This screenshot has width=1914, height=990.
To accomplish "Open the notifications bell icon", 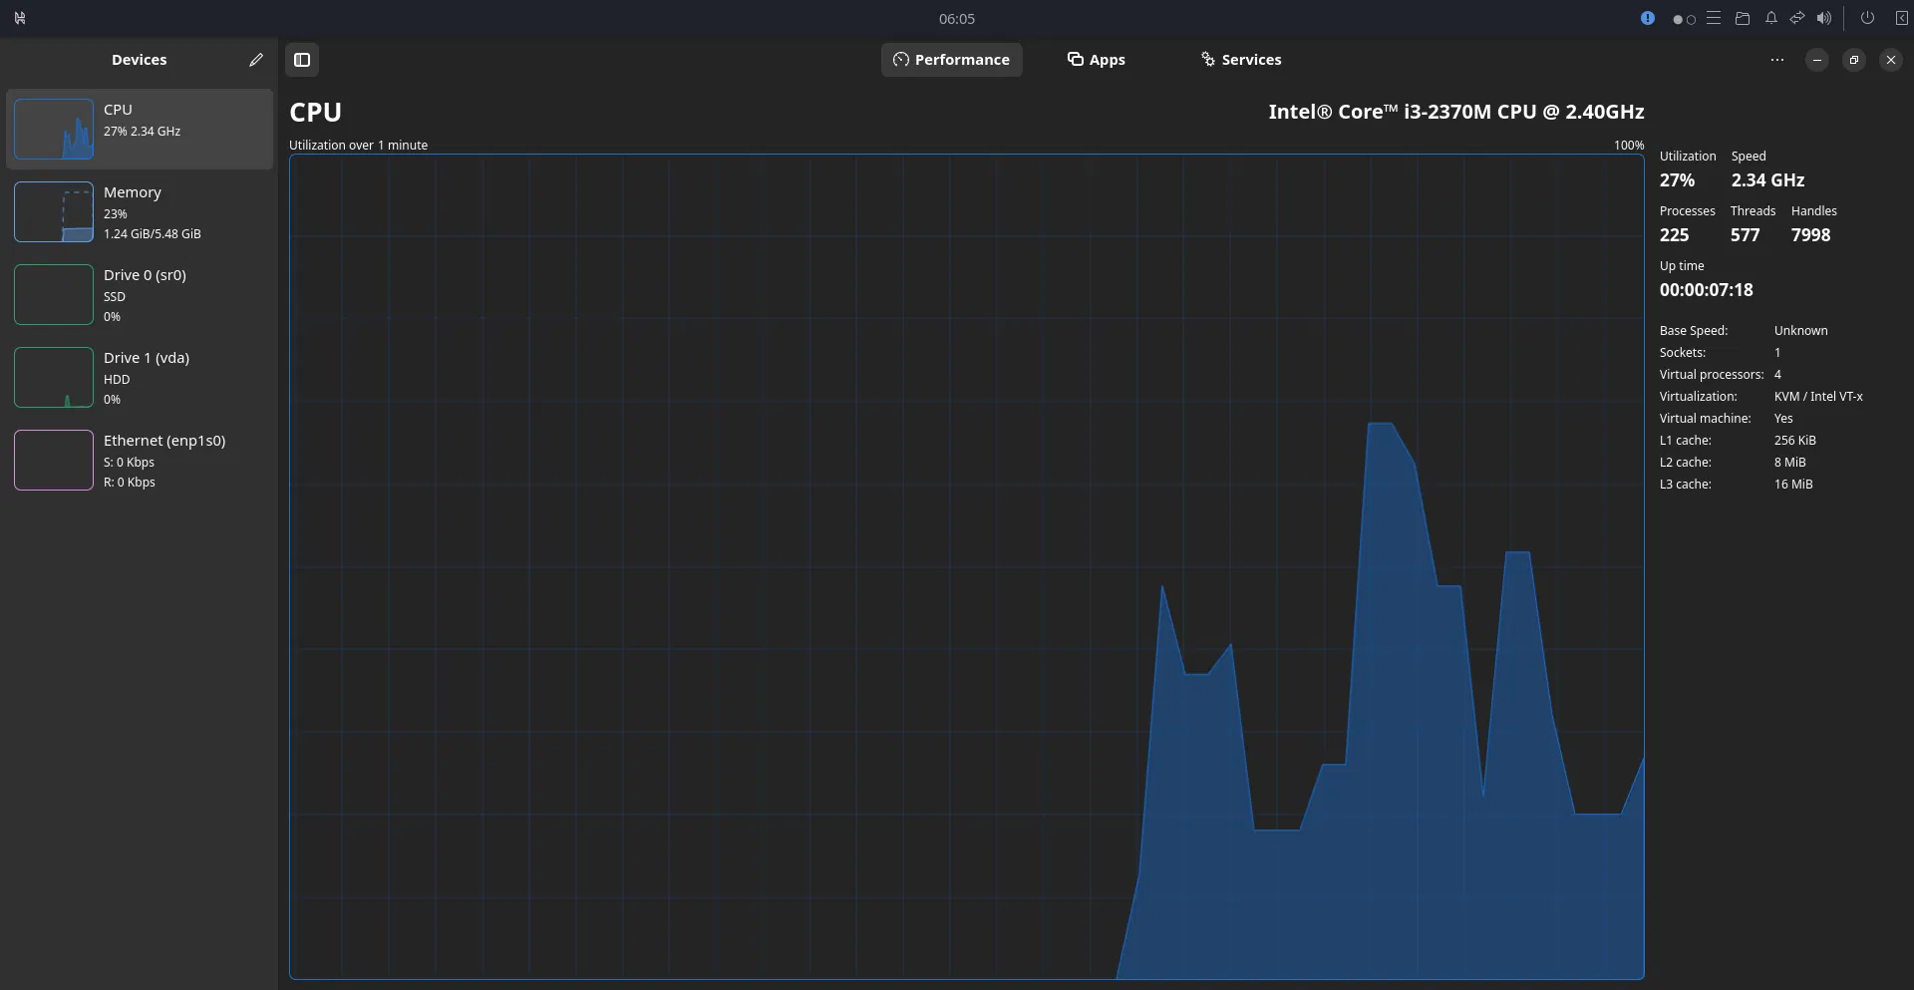I will tap(1770, 18).
